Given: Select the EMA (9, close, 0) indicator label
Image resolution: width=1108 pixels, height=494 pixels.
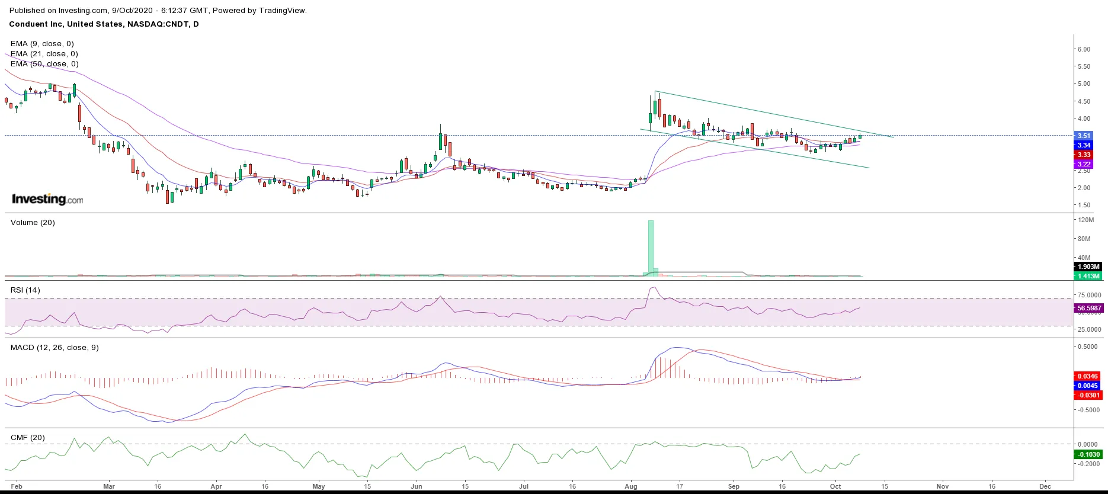Looking at the screenshot, I should coord(42,44).
